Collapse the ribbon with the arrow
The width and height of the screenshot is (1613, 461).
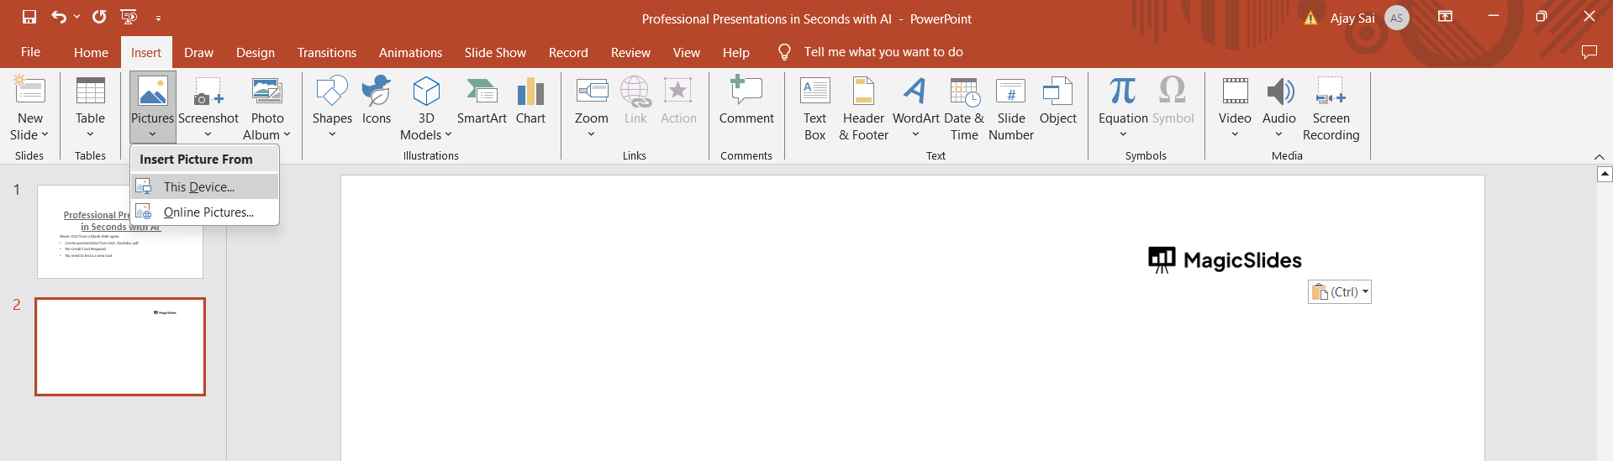pyautogui.click(x=1599, y=157)
